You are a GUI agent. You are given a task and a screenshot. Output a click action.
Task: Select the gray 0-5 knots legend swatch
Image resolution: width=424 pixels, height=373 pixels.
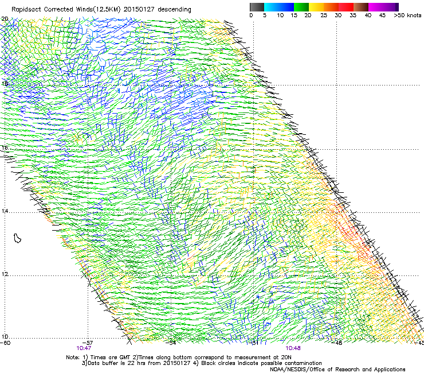coord(257,7)
